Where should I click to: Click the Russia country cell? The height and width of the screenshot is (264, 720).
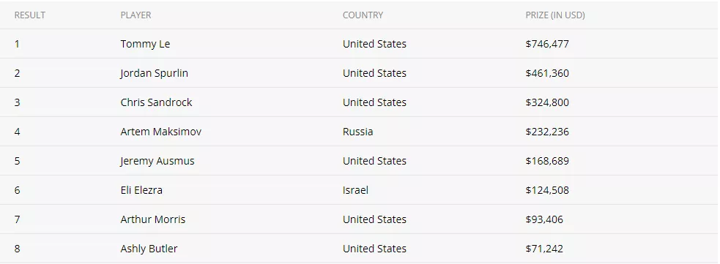[357, 132]
